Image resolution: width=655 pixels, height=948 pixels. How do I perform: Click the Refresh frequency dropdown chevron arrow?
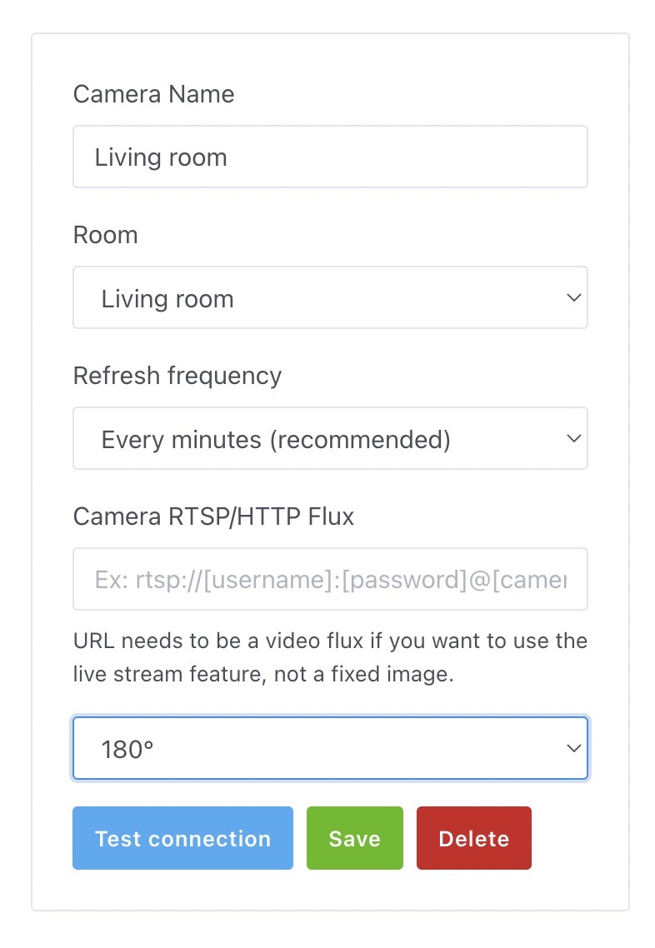(573, 438)
